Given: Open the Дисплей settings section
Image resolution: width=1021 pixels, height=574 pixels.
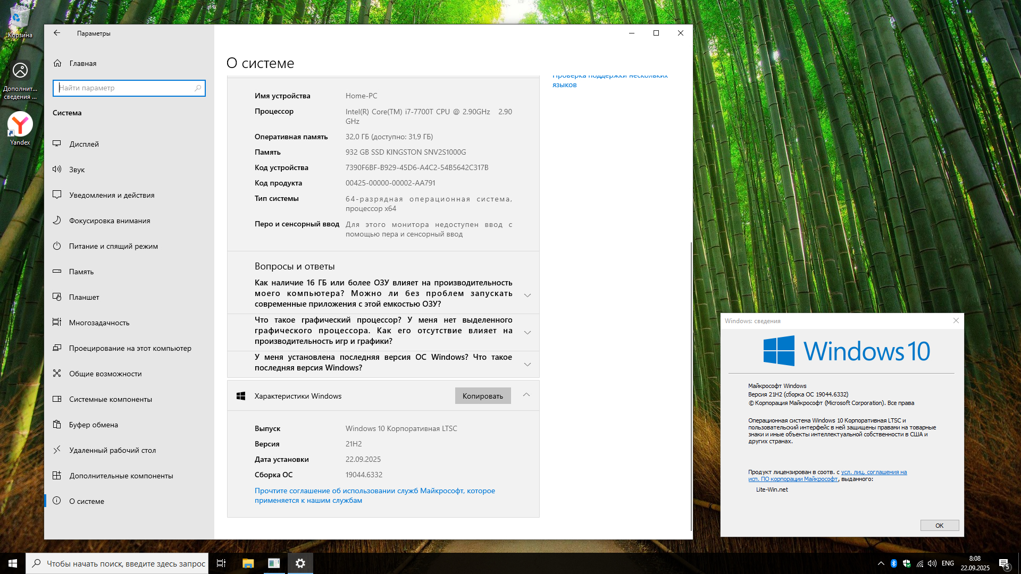Looking at the screenshot, I should click(x=83, y=144).
